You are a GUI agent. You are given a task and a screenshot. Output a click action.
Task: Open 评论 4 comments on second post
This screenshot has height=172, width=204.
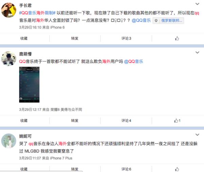coord(126,120)
